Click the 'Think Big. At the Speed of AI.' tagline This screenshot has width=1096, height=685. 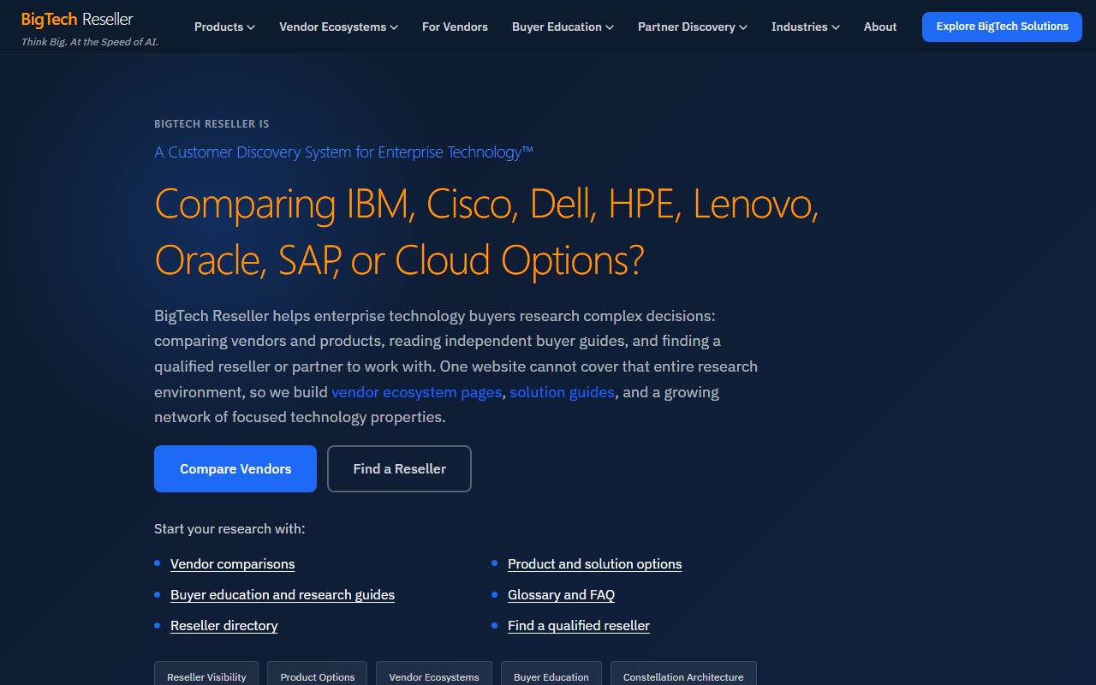tap(90, 42)
